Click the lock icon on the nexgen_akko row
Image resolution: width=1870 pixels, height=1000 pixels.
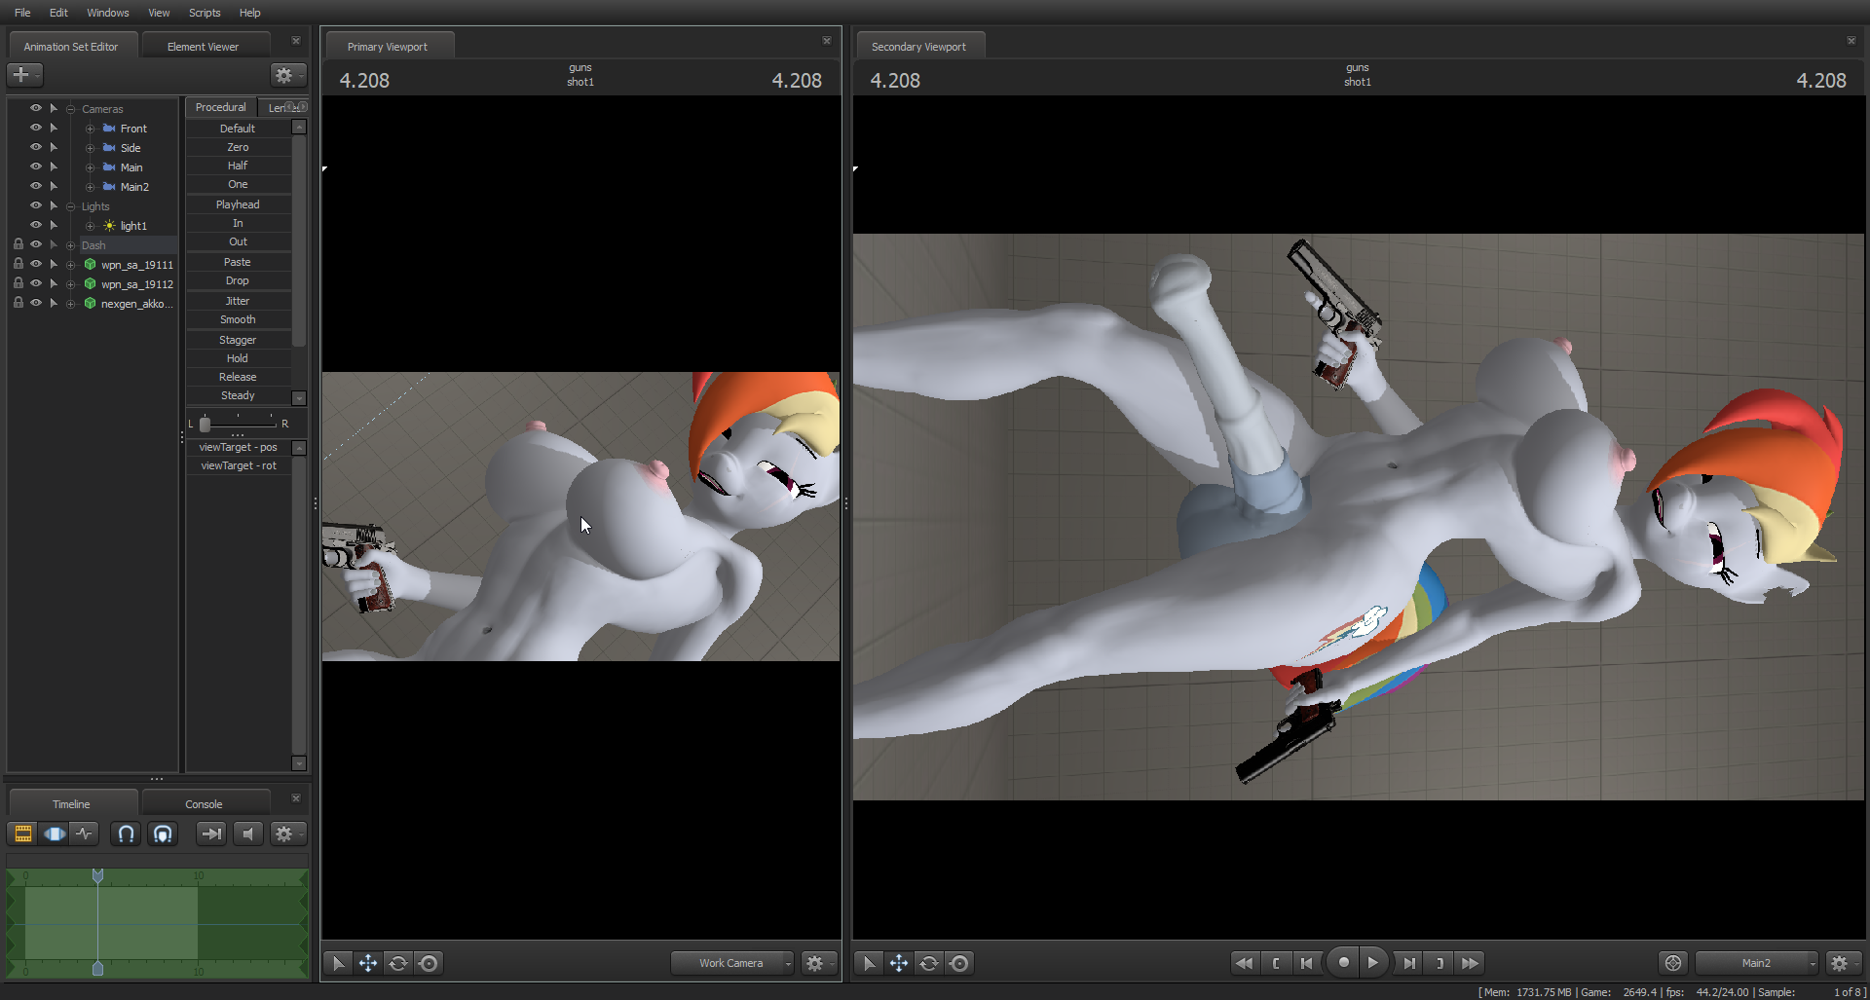click(x=19, y=303)
